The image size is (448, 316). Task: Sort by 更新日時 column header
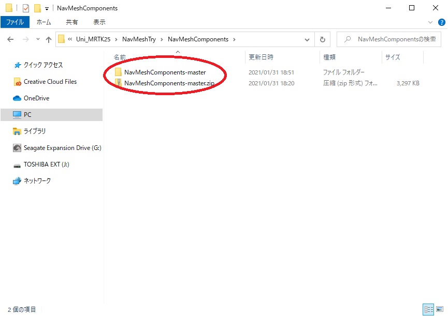click(261, 57)
